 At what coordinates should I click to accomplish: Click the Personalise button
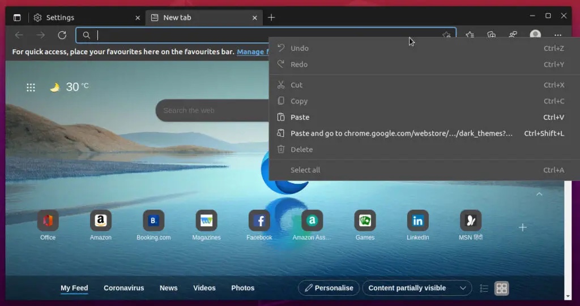[329, 288]
